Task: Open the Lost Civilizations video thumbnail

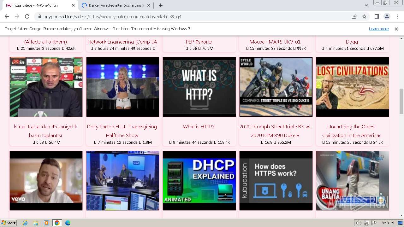Action: point(353,87)
